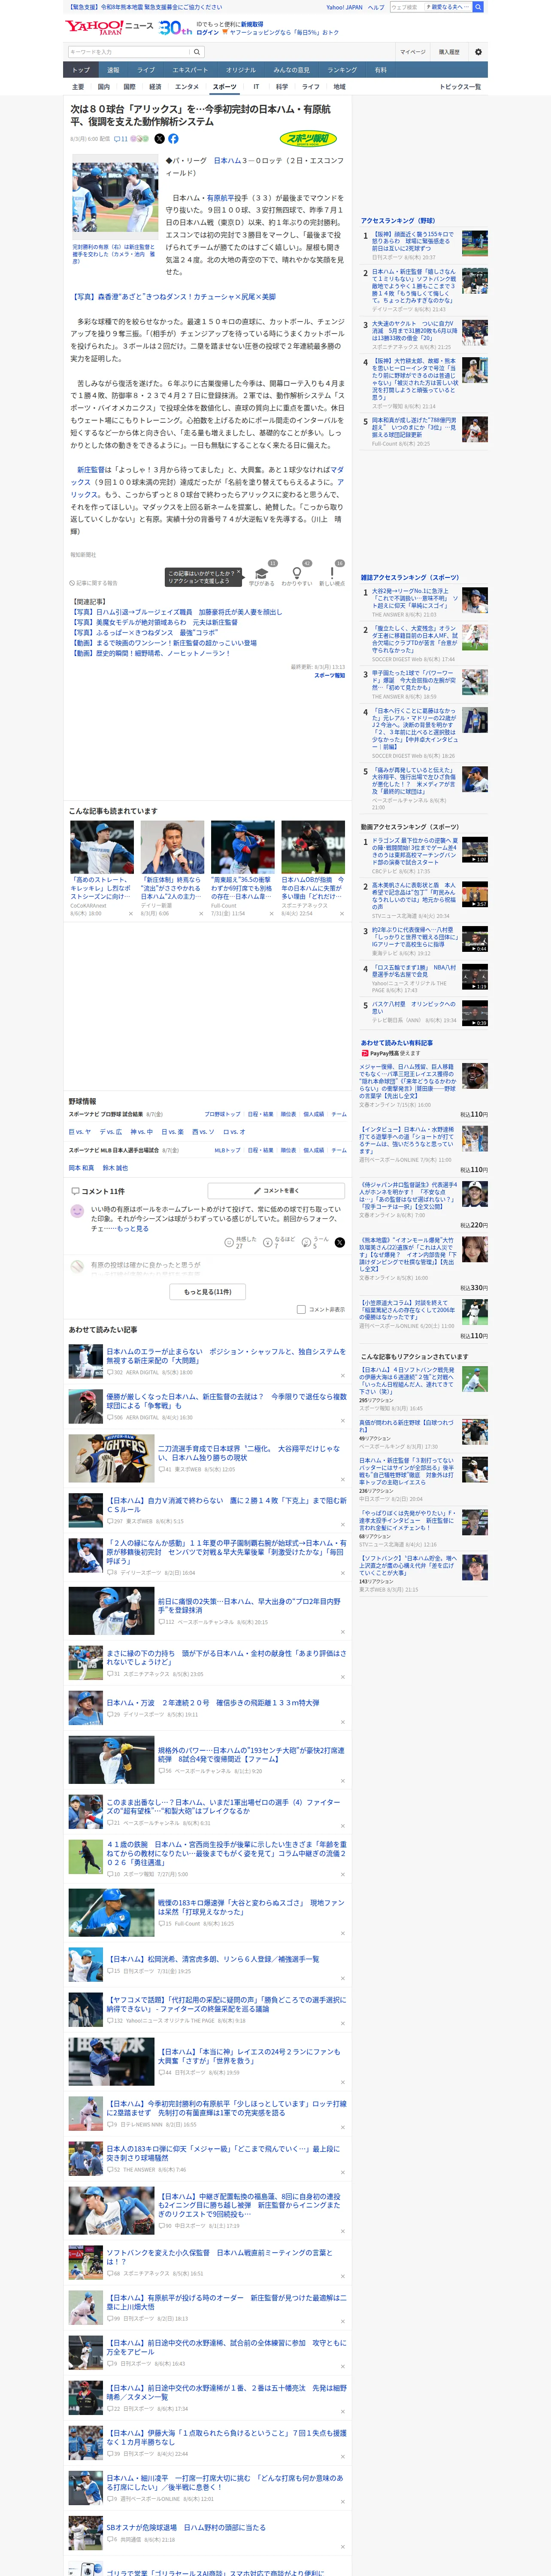Open the 神 vs. 中 game link
This screenshot has width=551, height=2576.
coord(141,1132)
